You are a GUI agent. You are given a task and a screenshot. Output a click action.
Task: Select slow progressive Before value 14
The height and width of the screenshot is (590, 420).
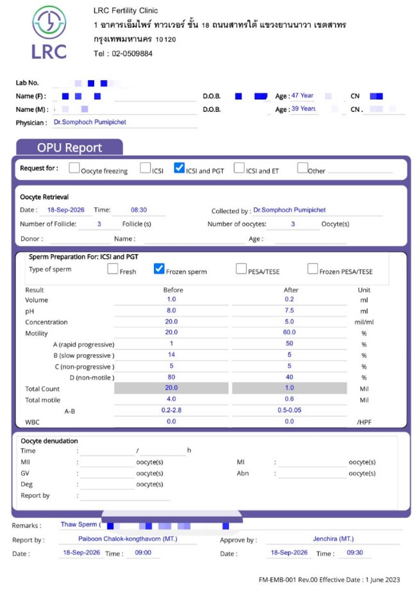tap(171, 355)
